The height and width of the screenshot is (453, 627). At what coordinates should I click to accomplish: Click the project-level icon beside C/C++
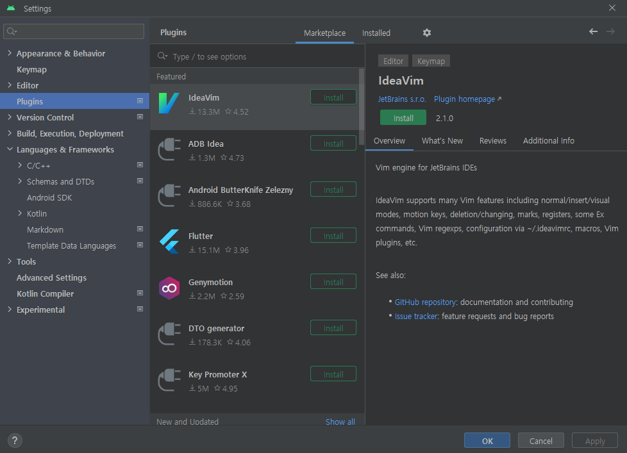140,165
